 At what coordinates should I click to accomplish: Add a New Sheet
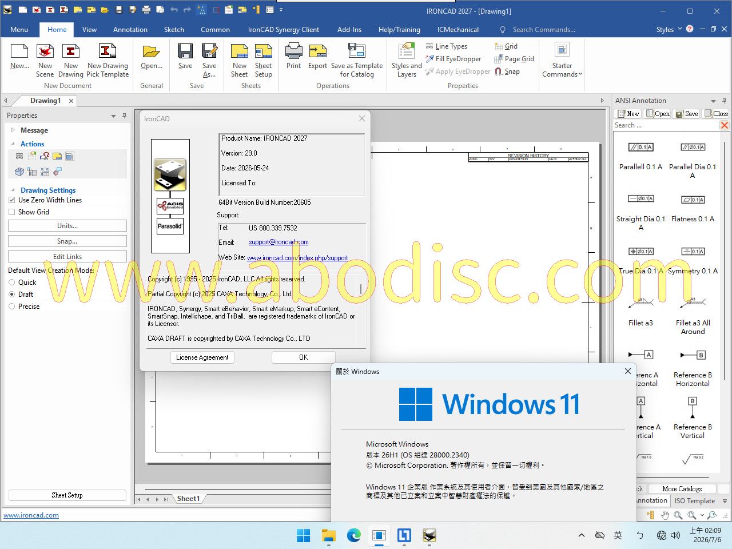[x=240, y=60]
